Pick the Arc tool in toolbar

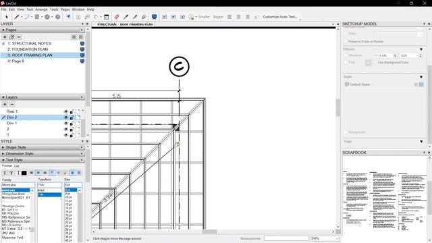point(27,17)
